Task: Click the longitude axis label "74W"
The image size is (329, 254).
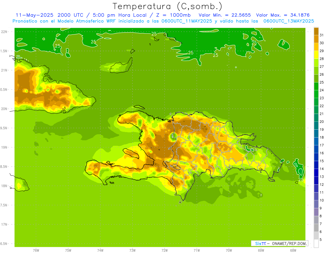Action: point(100,250)
